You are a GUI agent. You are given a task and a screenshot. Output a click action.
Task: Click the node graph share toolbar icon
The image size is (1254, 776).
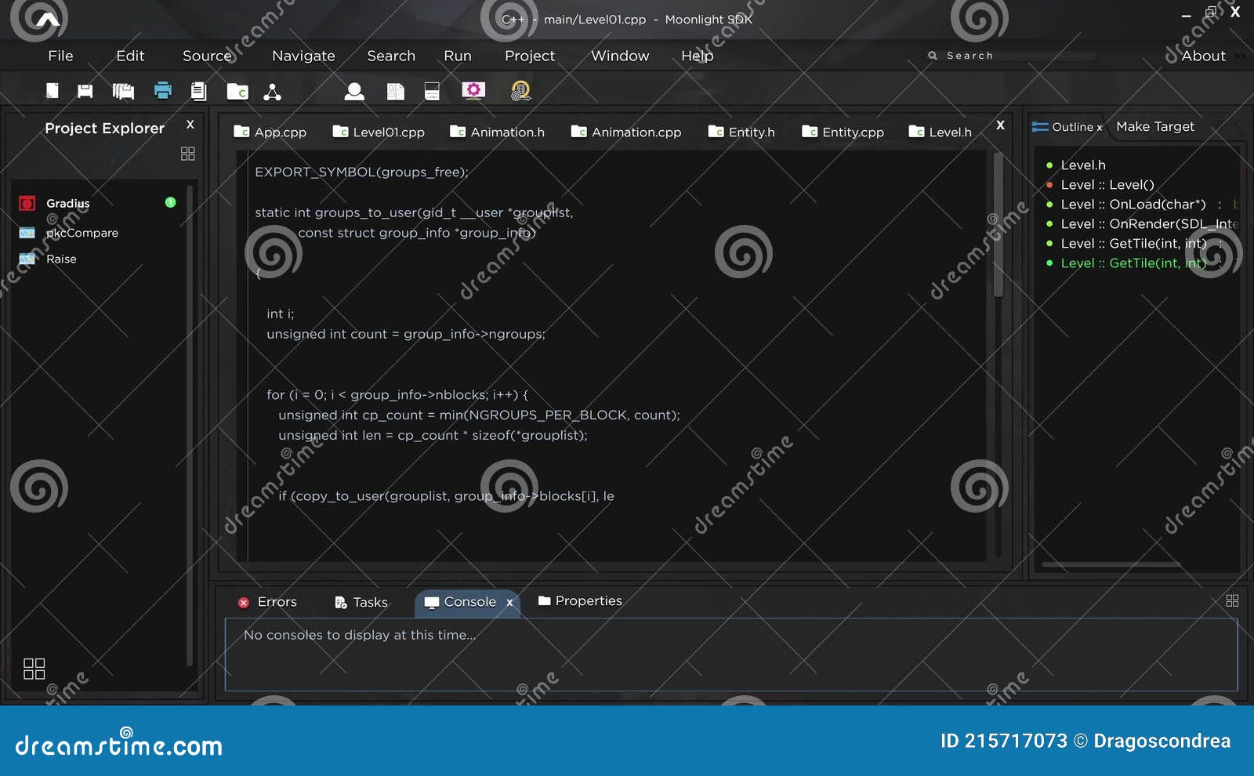click(x=272, y=90)
